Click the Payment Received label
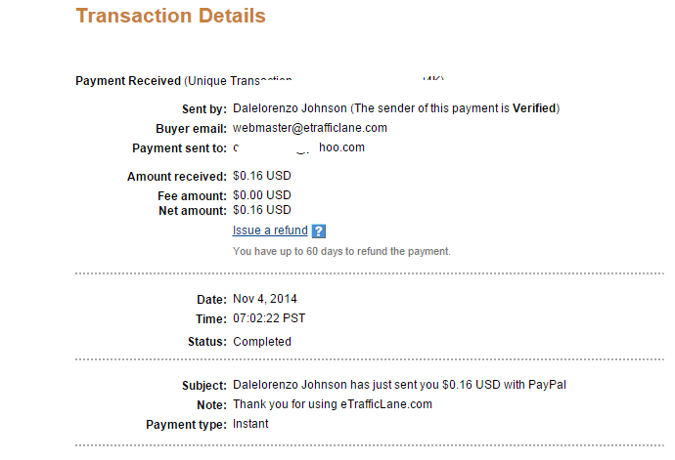The image size is (675, 460). [128, 81]
